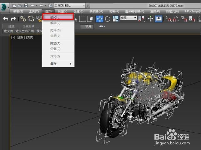Click the quick access Undo arrow
The width and height of the screenshot is (201, 150).
[32, 6]
